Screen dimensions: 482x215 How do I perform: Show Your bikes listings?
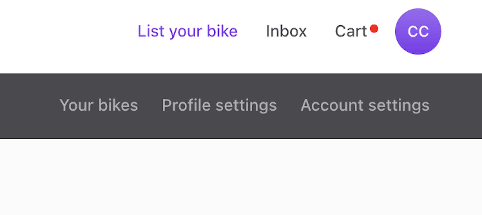coord(99,105)
